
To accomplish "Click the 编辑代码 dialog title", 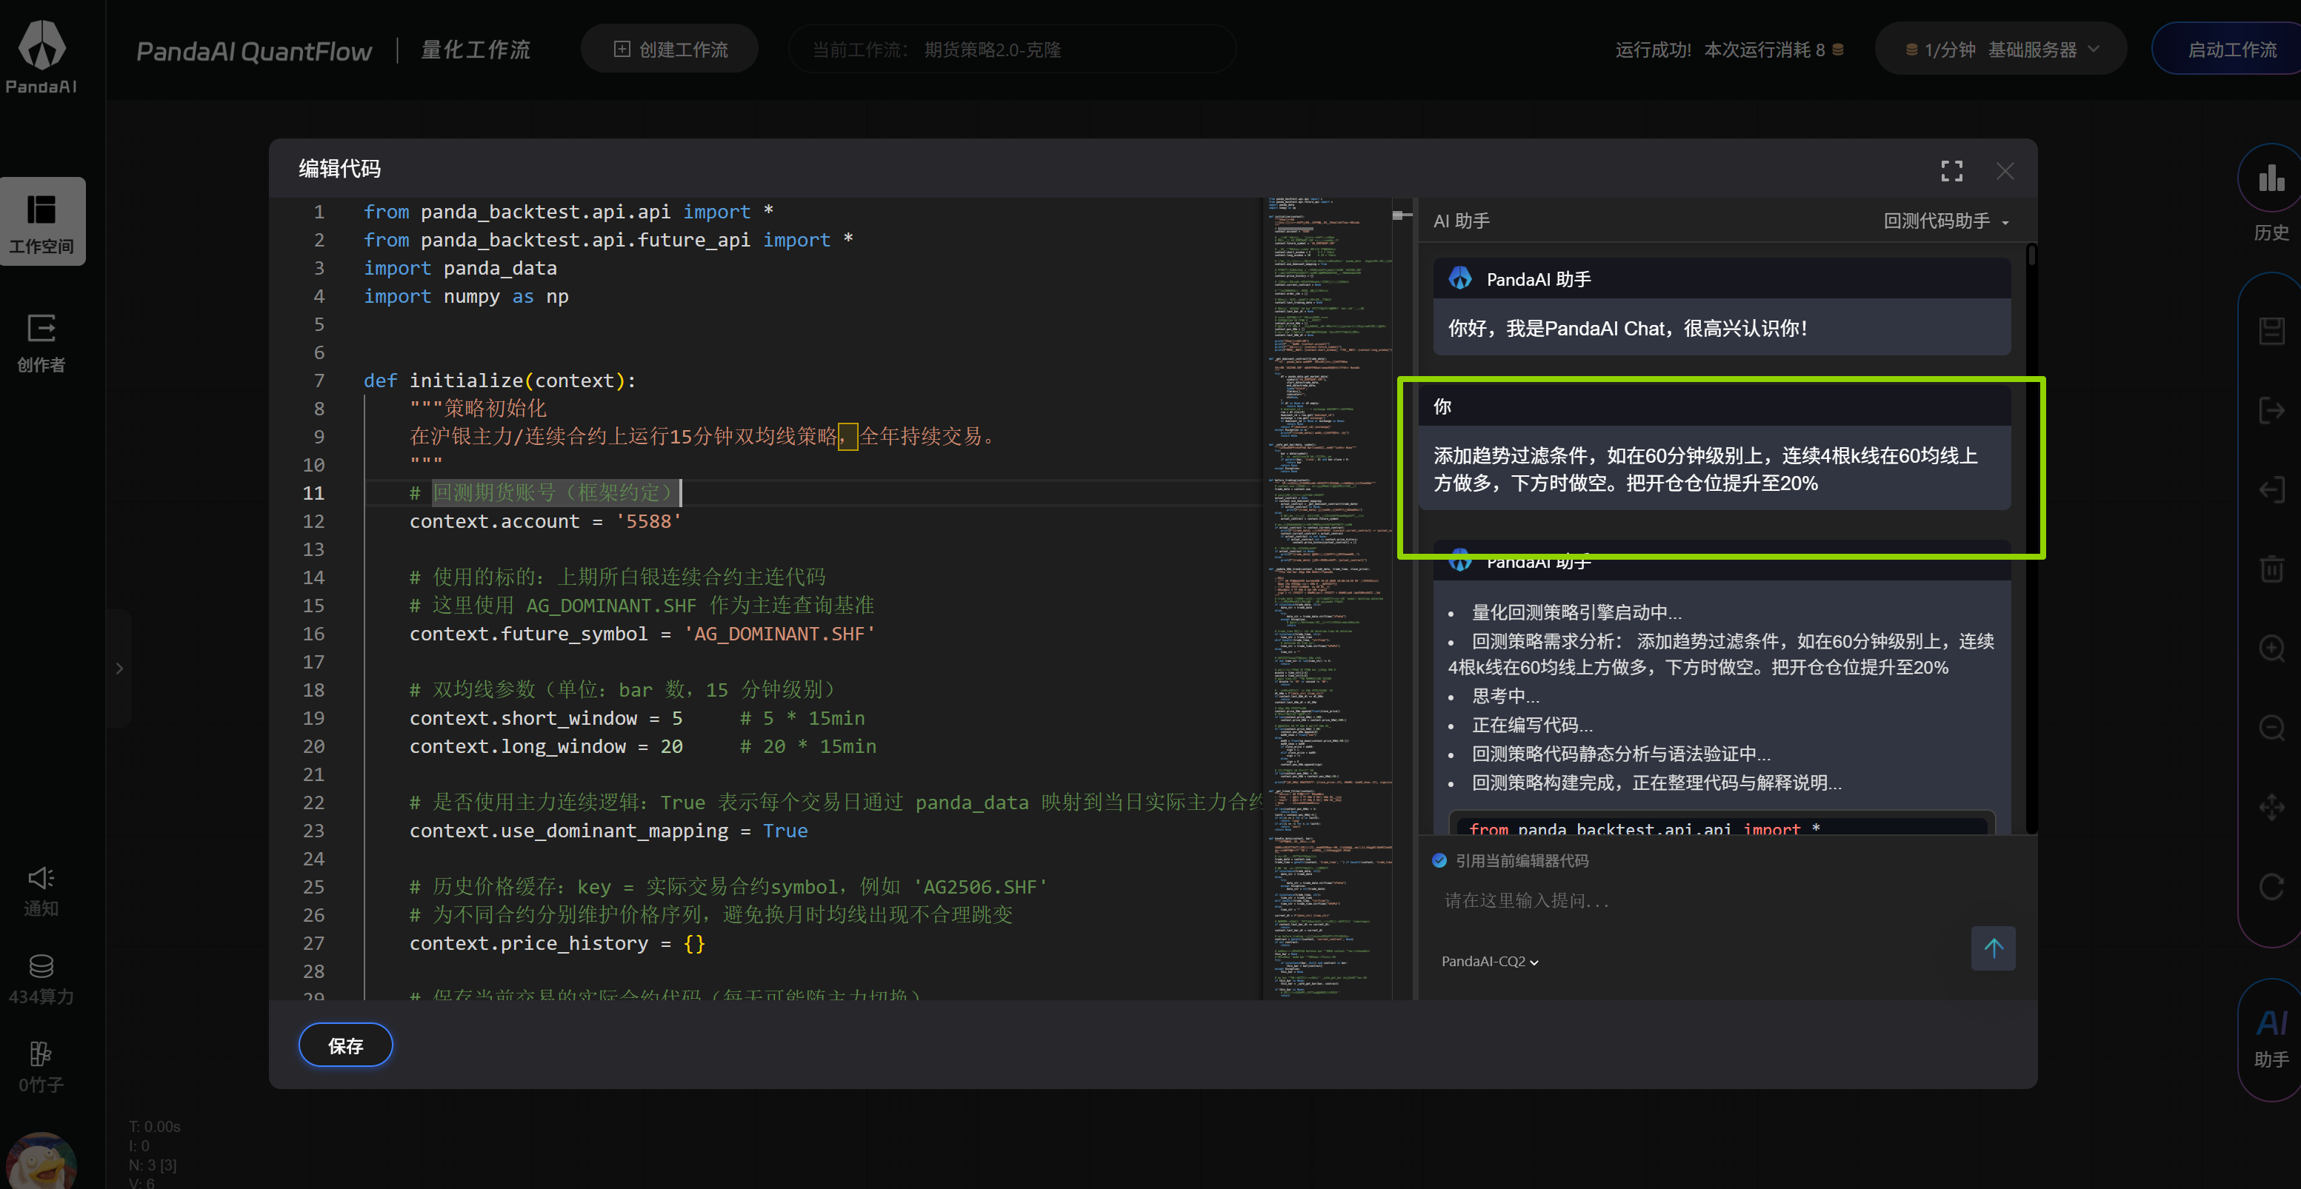I will [339, 169].
